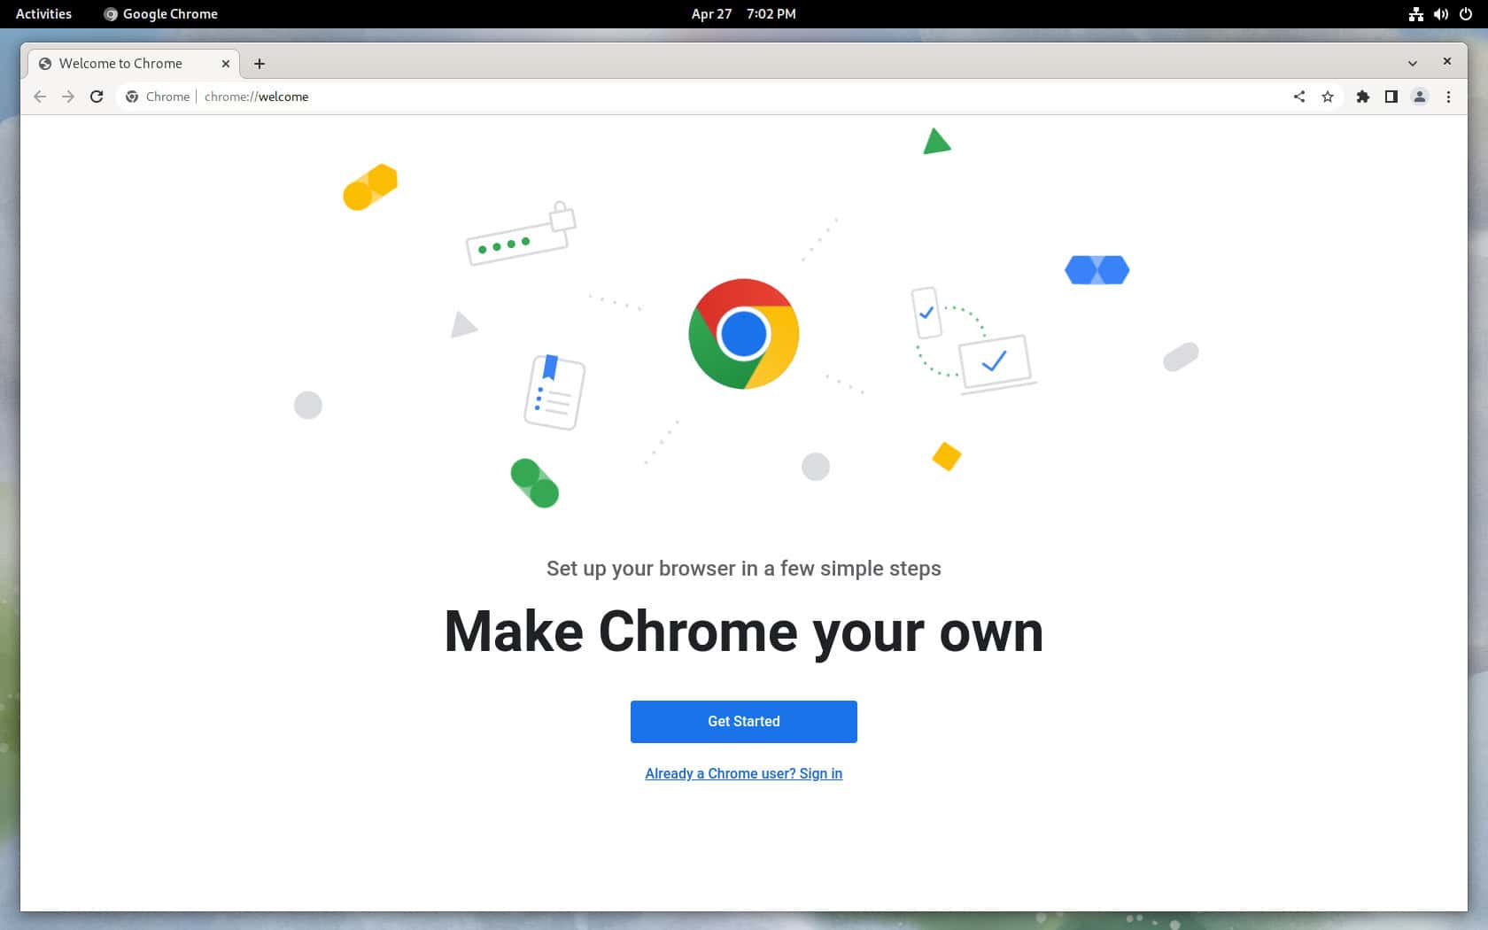Bookmark this tab with the star icon
Viewport: 1488px width, 930px height.
(1328, 97)
